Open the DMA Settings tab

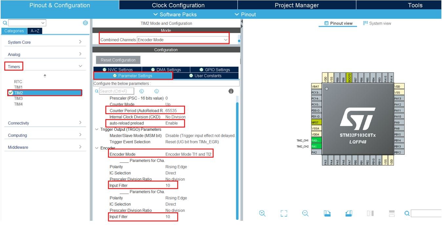coord(166,69)
